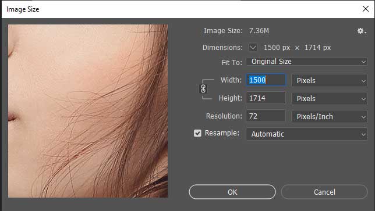Click the OK button
Viewport: 375px width, 211px height.
232,192
